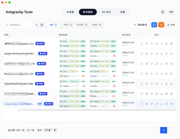180x139 pixels.
Task: Refresh quota for the q951 account
Action: pyautogui.click(x=157, y=44)
